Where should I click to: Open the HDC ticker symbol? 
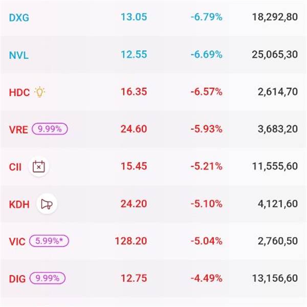click(x=19, y=92)
